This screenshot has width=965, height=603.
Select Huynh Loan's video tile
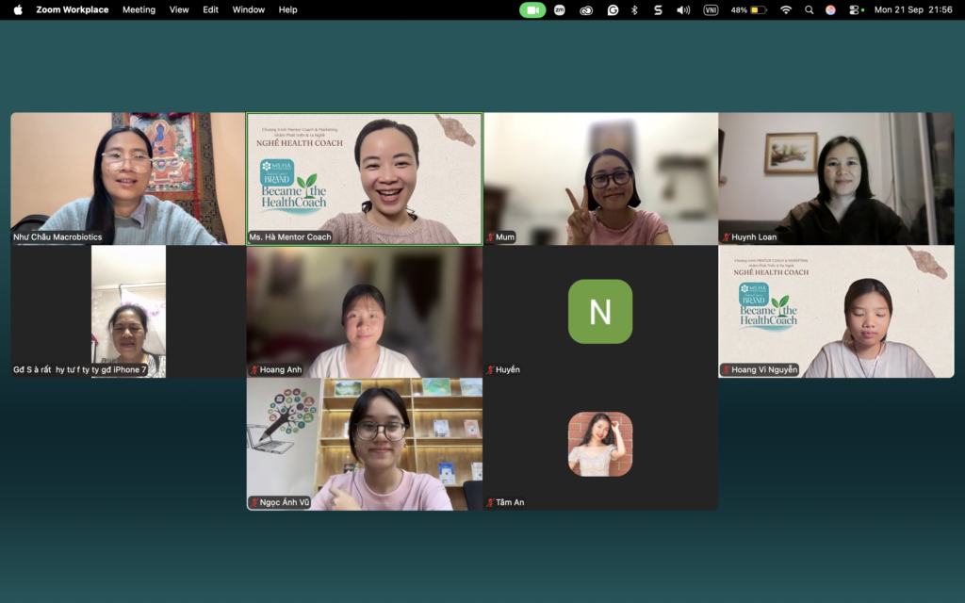coord(837,178)
